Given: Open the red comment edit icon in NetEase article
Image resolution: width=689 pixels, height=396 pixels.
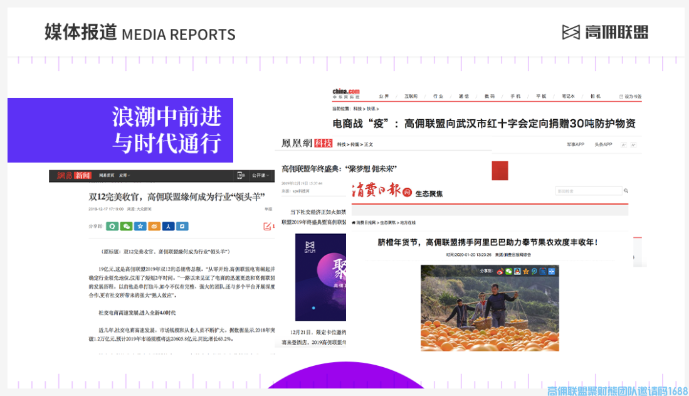Looking at the screenshot, I should 267,227.
